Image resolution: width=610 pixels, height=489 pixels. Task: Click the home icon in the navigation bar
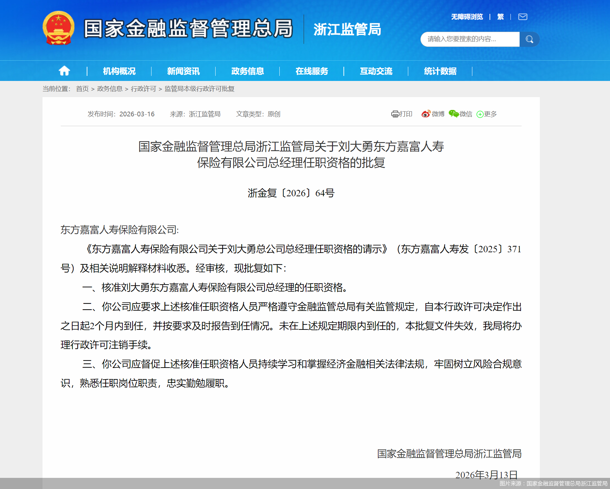[x=64, y=71]
